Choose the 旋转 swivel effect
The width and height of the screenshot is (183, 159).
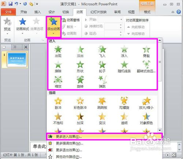coord(80,82)
